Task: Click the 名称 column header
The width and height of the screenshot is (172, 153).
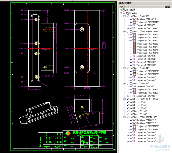Action: 141,7
